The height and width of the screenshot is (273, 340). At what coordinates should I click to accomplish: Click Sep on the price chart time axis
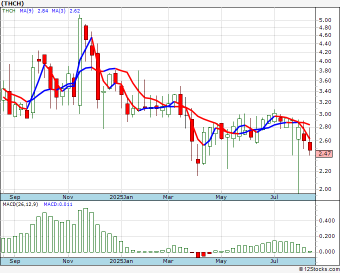click(x=14, y=197)
